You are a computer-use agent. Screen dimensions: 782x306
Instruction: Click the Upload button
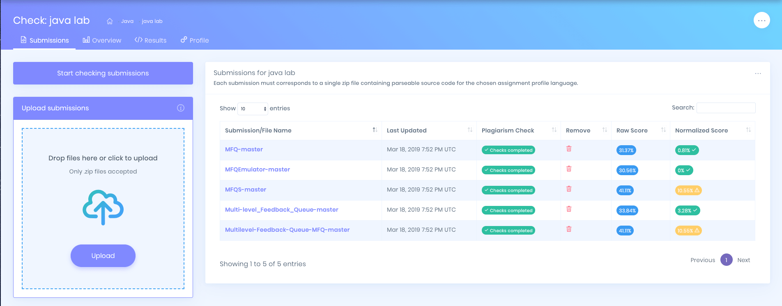pos(103,256)
